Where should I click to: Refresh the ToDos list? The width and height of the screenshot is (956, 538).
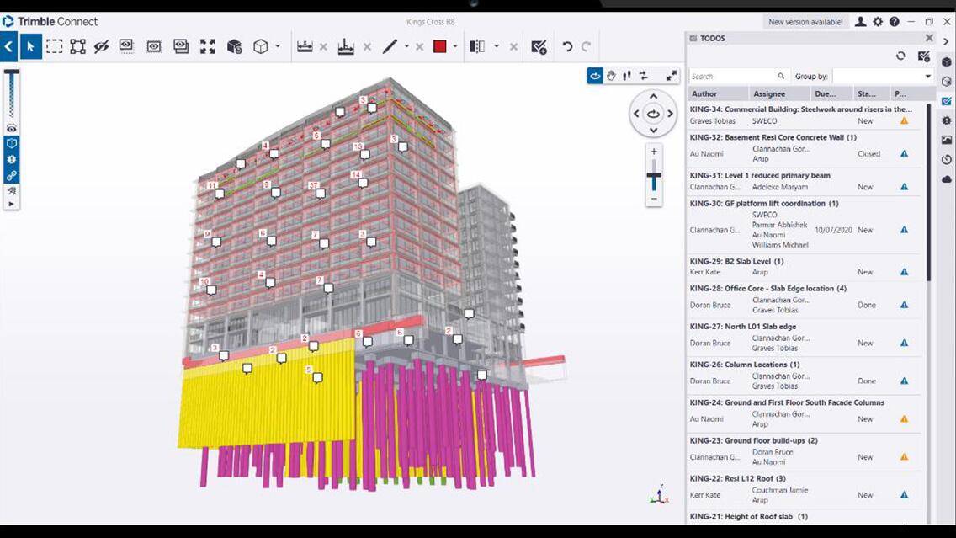900,56
